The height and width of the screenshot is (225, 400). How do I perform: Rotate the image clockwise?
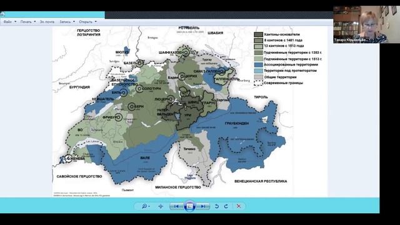(226, 206)
